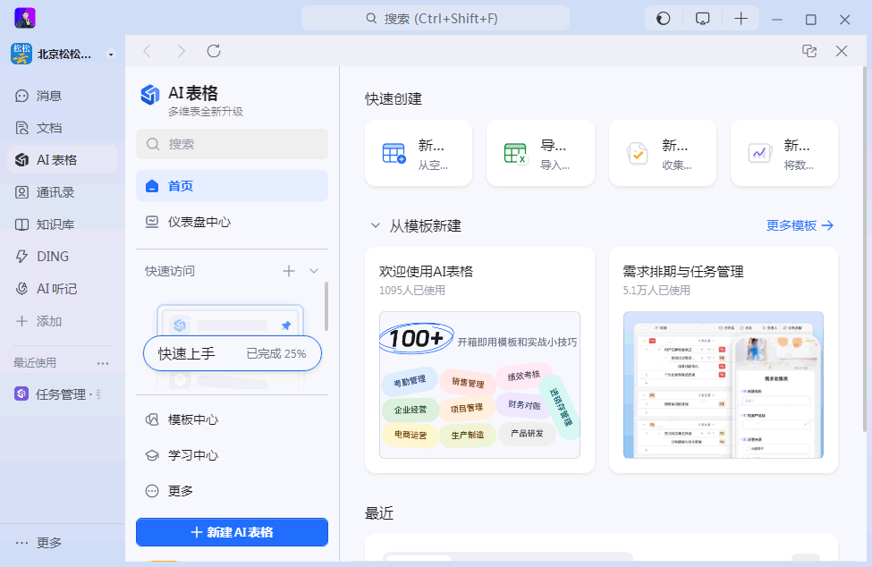This screenshot has width=872, height=567.
Task: Click the 更多模板 link
Action: (800, 225)
